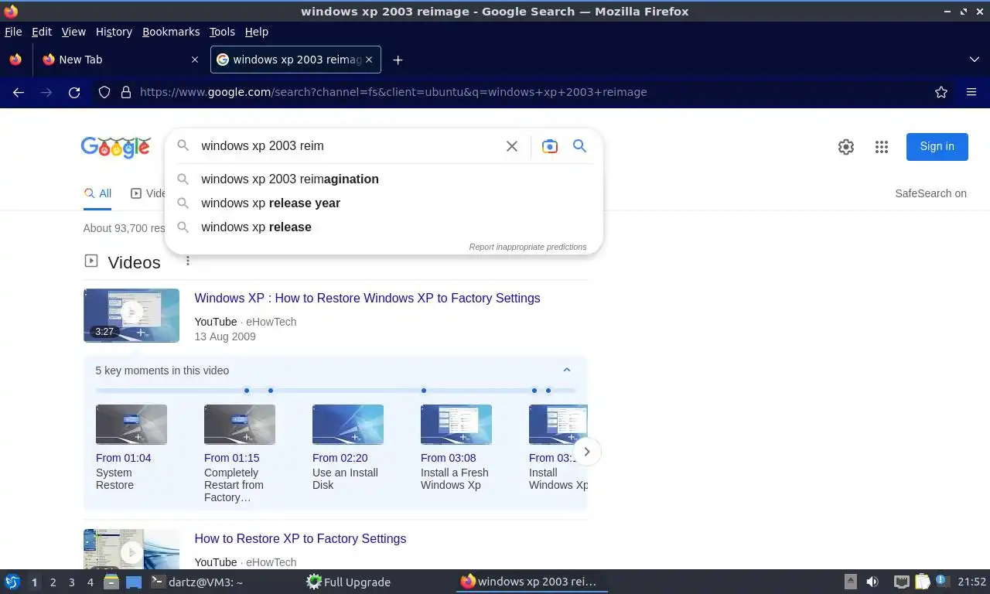This screenshot has width=990, height=594.
Task: Open the File menu
Action: 13,32
